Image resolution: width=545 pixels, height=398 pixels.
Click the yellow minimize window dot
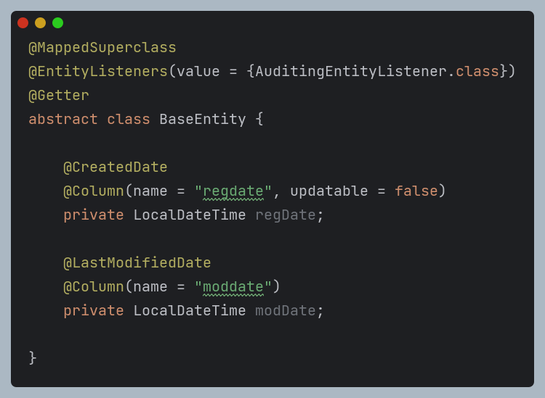pyautogui.click(x=40, y=23)
